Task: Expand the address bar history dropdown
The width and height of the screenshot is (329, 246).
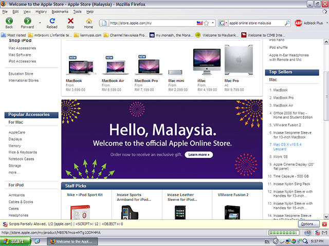Action: click(x=212, y=23)
